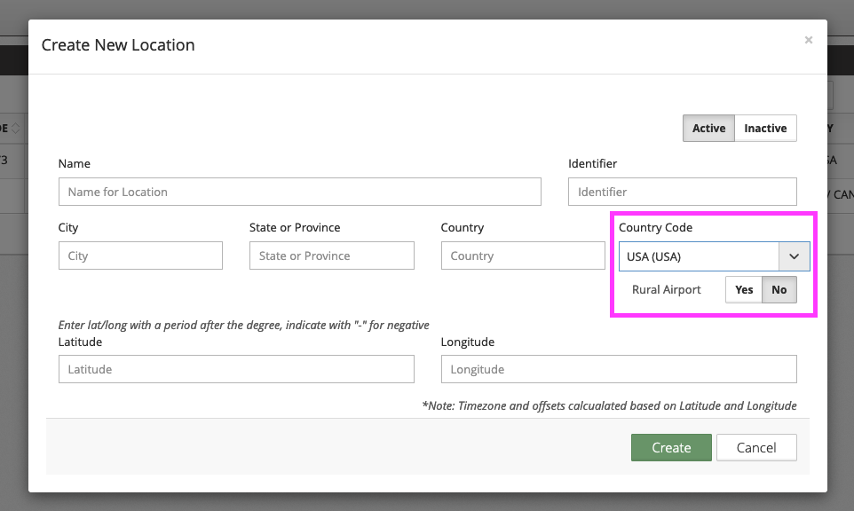The image size is (854, 511).
Task: Set location status to Inactive
Action: [765, 129]
